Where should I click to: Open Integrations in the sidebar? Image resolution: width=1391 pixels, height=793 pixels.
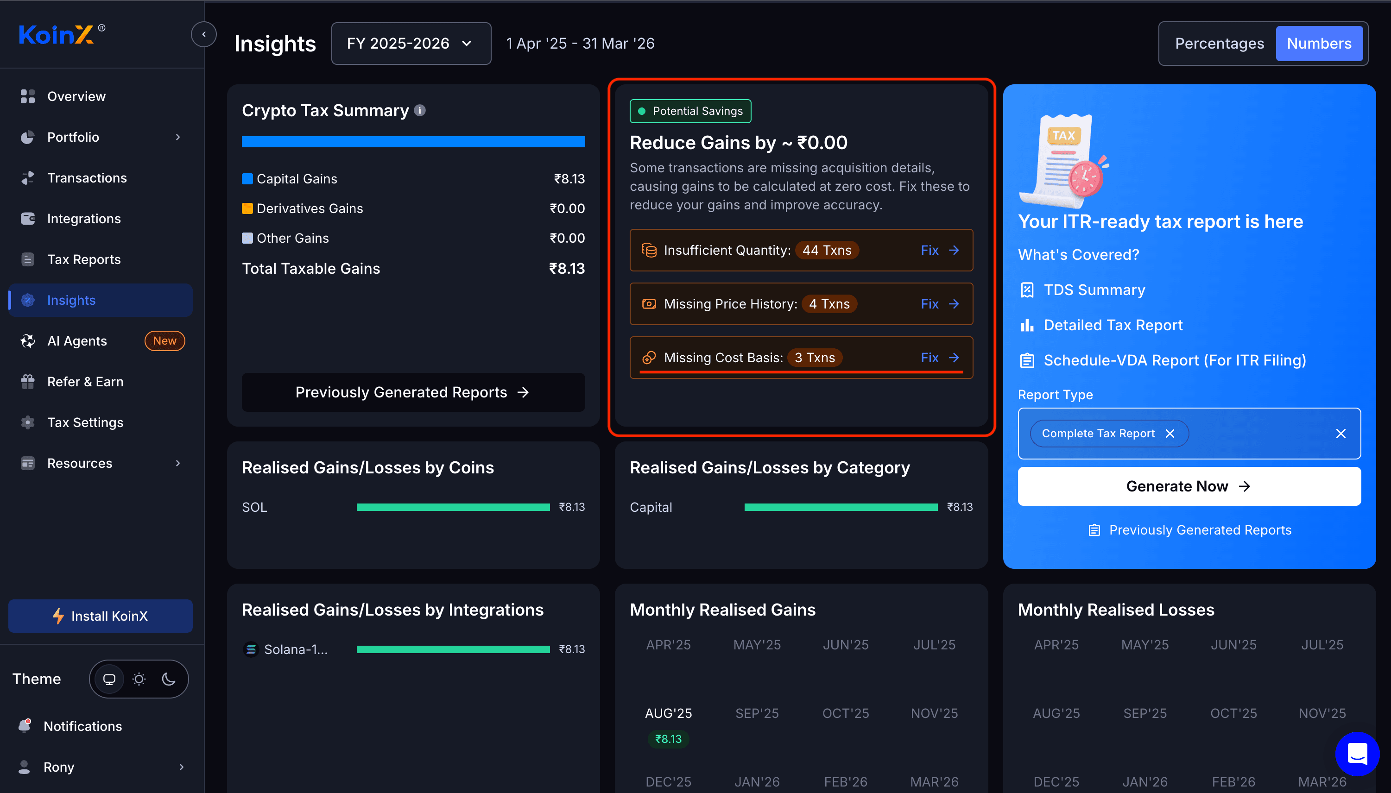coord(101,219)
